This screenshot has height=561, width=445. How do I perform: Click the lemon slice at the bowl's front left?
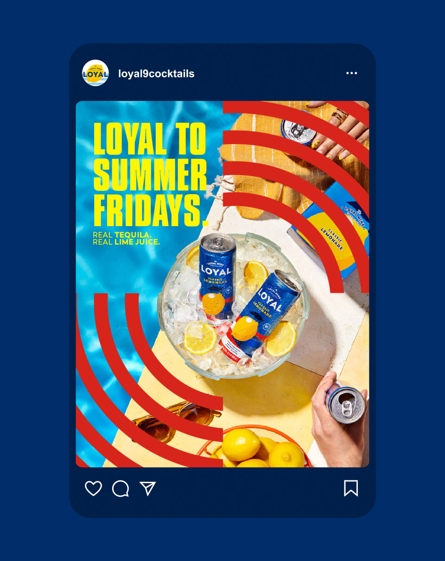coord(200,338)
